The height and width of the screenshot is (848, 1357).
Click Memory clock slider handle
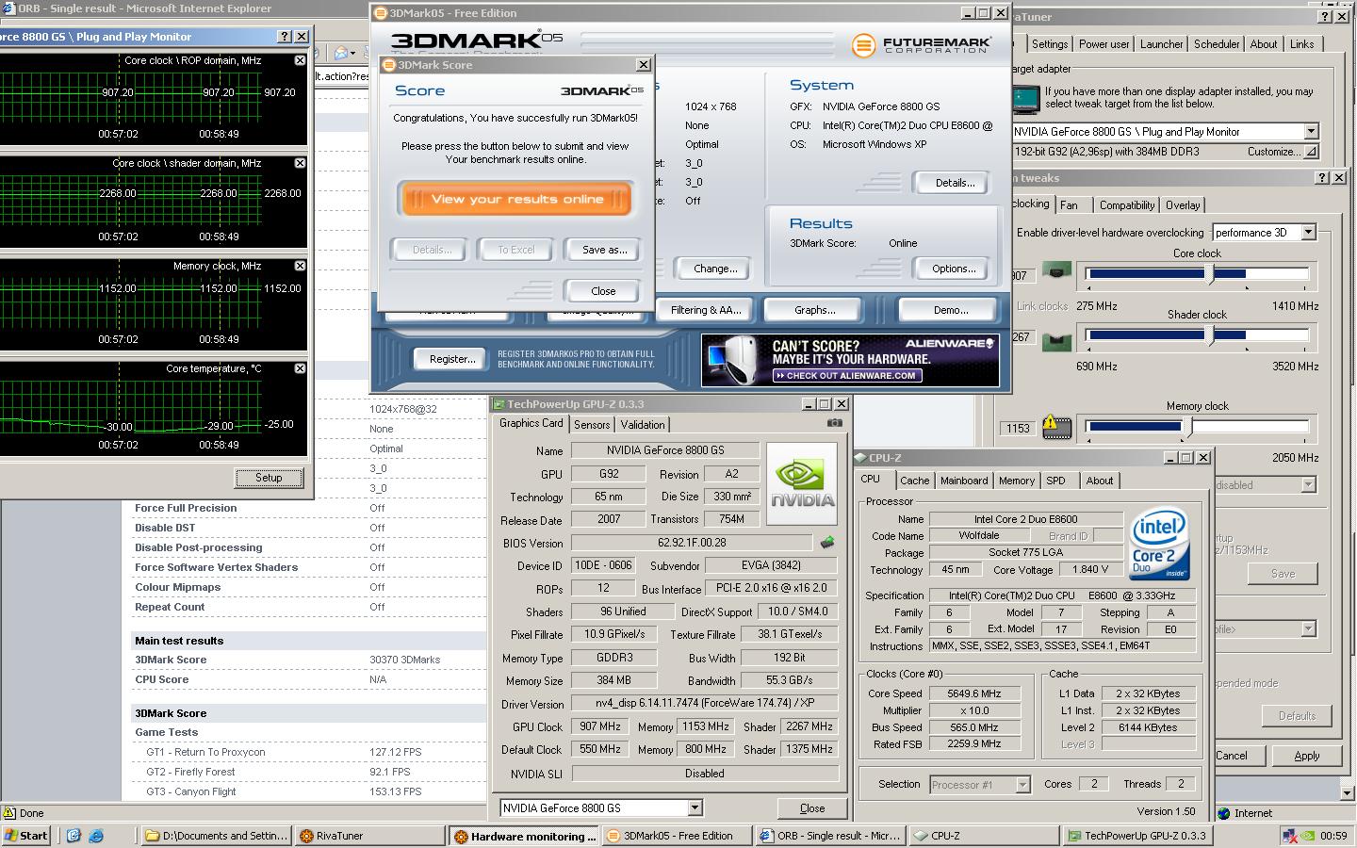(x=1187, y=427)
